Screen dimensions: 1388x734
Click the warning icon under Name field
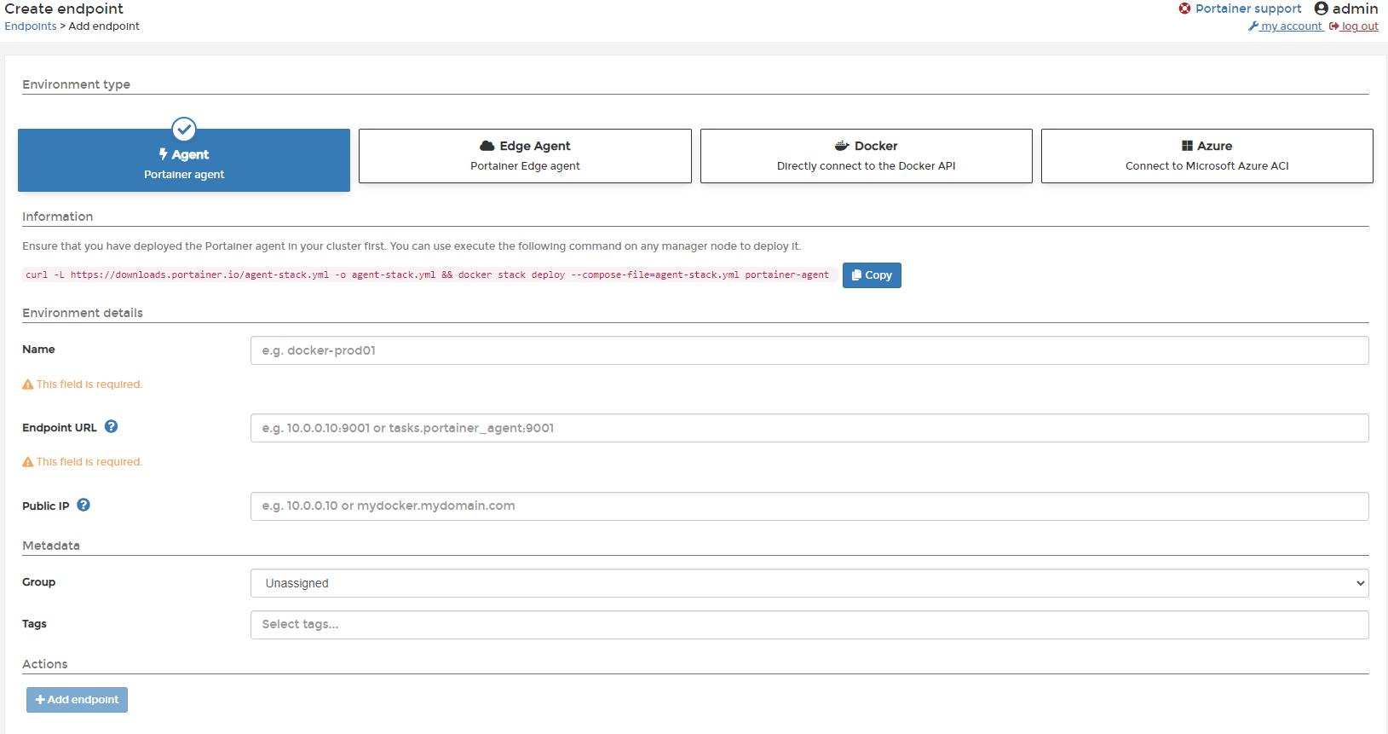click(28, 384)
